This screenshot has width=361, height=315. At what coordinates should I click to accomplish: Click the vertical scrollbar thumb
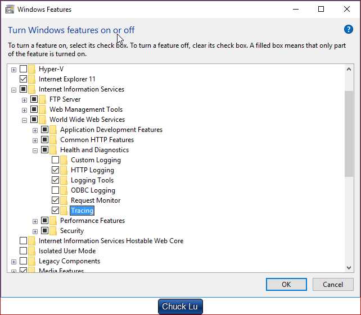[349, 134]
